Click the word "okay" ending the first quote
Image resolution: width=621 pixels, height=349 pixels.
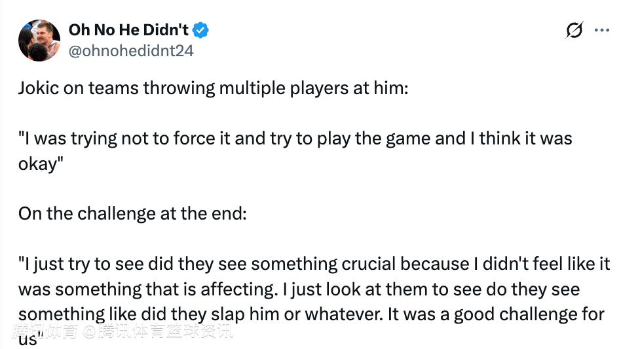click(37, 163)
